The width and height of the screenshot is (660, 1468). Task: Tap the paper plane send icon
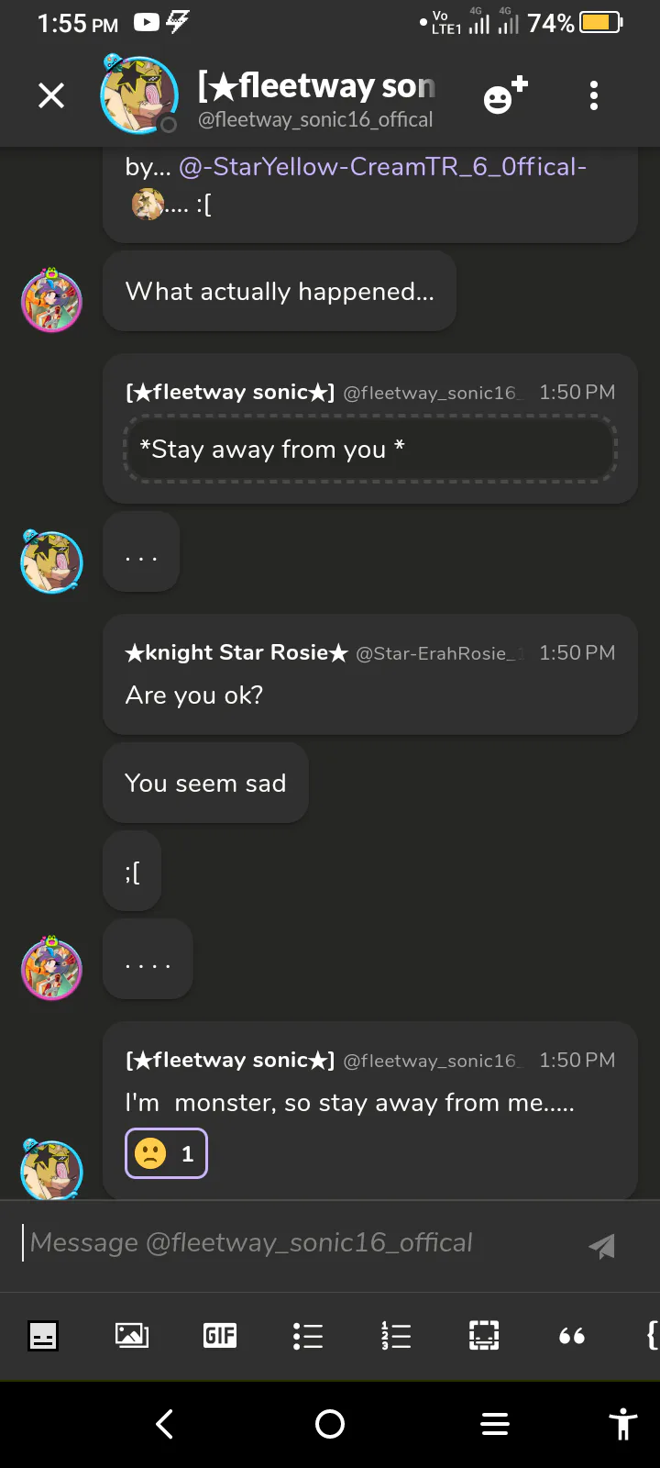(601, 1245)
